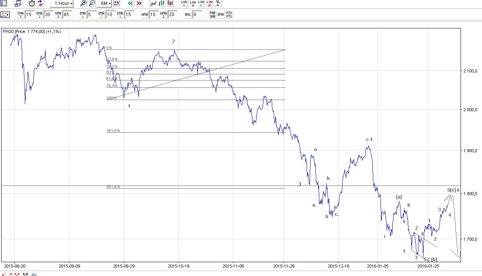Viewport: 482px width, 276px height.
Task: Click the date range selector icon
Action: [x=116, y=3]
